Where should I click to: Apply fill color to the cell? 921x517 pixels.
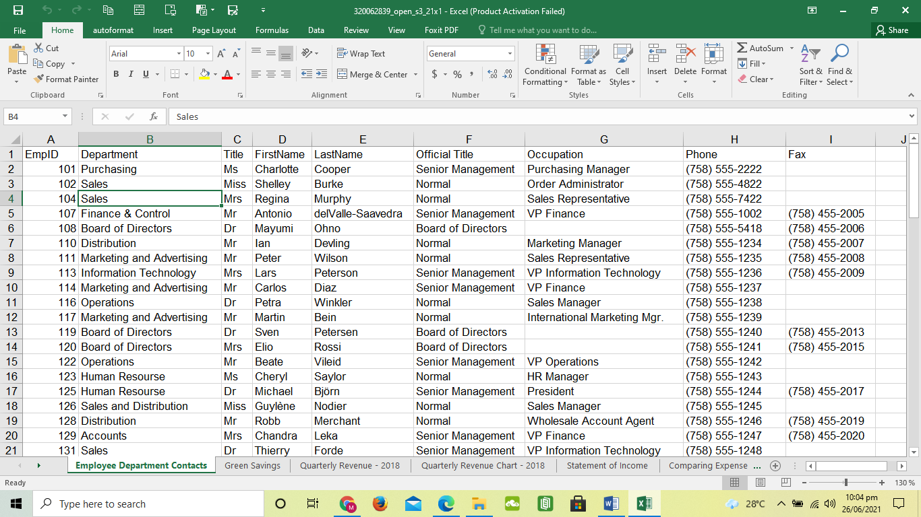(x=205, y=74)
